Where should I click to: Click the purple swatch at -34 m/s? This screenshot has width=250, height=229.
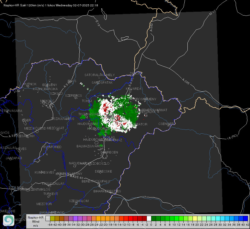pyautogui.click(x=75, y=219)
